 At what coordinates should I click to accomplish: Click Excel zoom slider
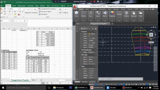tap(60, 83)
